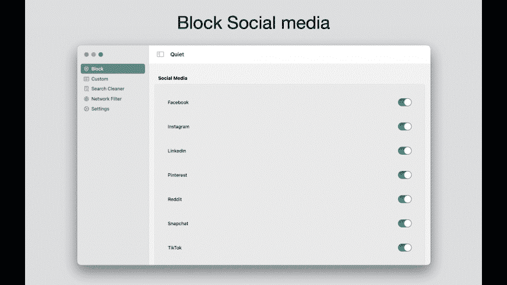Click the Facebook label

pyautogui.click(x=178, y=102)
